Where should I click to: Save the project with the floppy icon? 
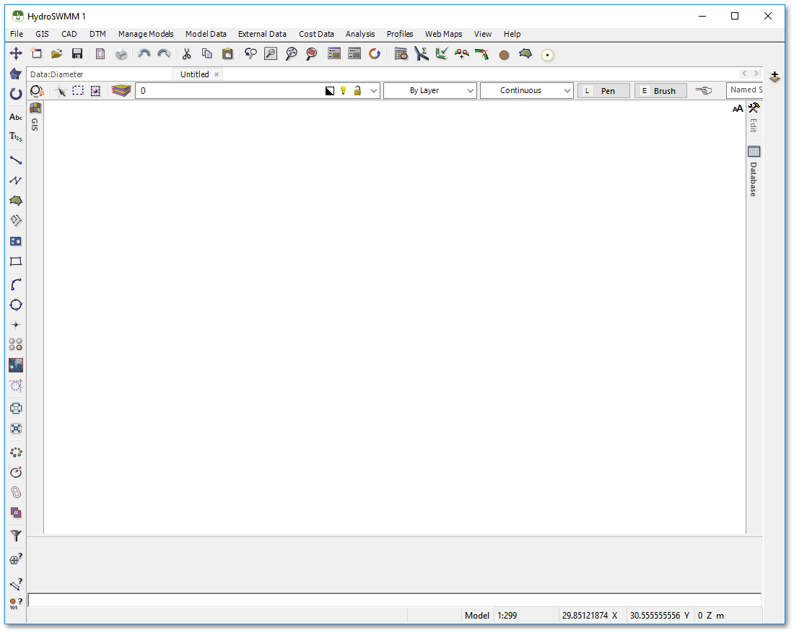point(77,53)
